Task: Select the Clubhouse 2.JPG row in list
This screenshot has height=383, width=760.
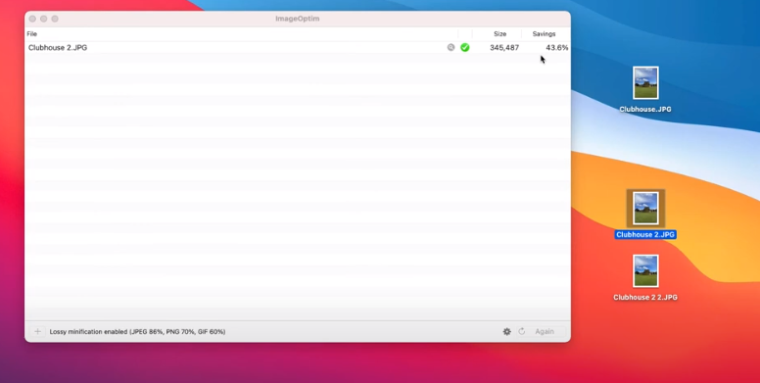Action: tap(298, 48)
